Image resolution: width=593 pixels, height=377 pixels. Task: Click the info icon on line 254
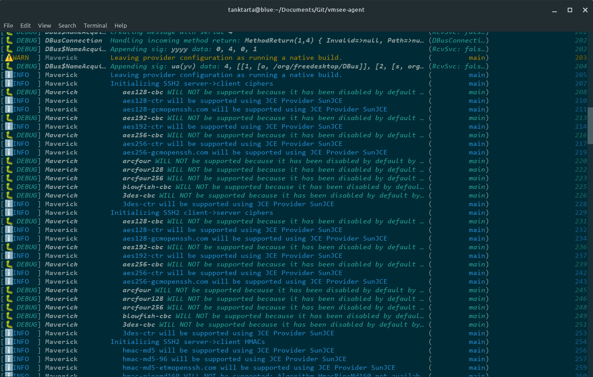pyautogui.click(x=9, y=342)
